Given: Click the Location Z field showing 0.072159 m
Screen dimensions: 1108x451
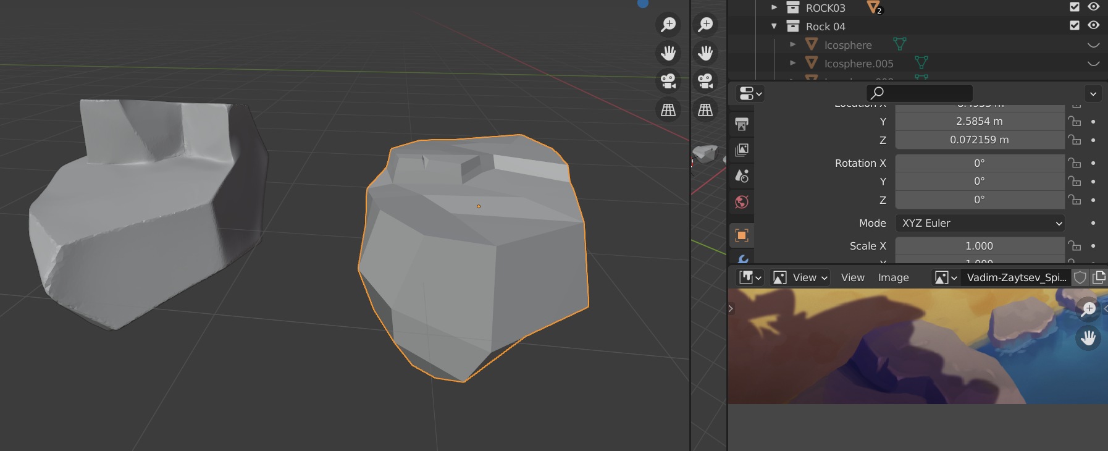Looking at the screenshot, I should click(x=980, y=140).
